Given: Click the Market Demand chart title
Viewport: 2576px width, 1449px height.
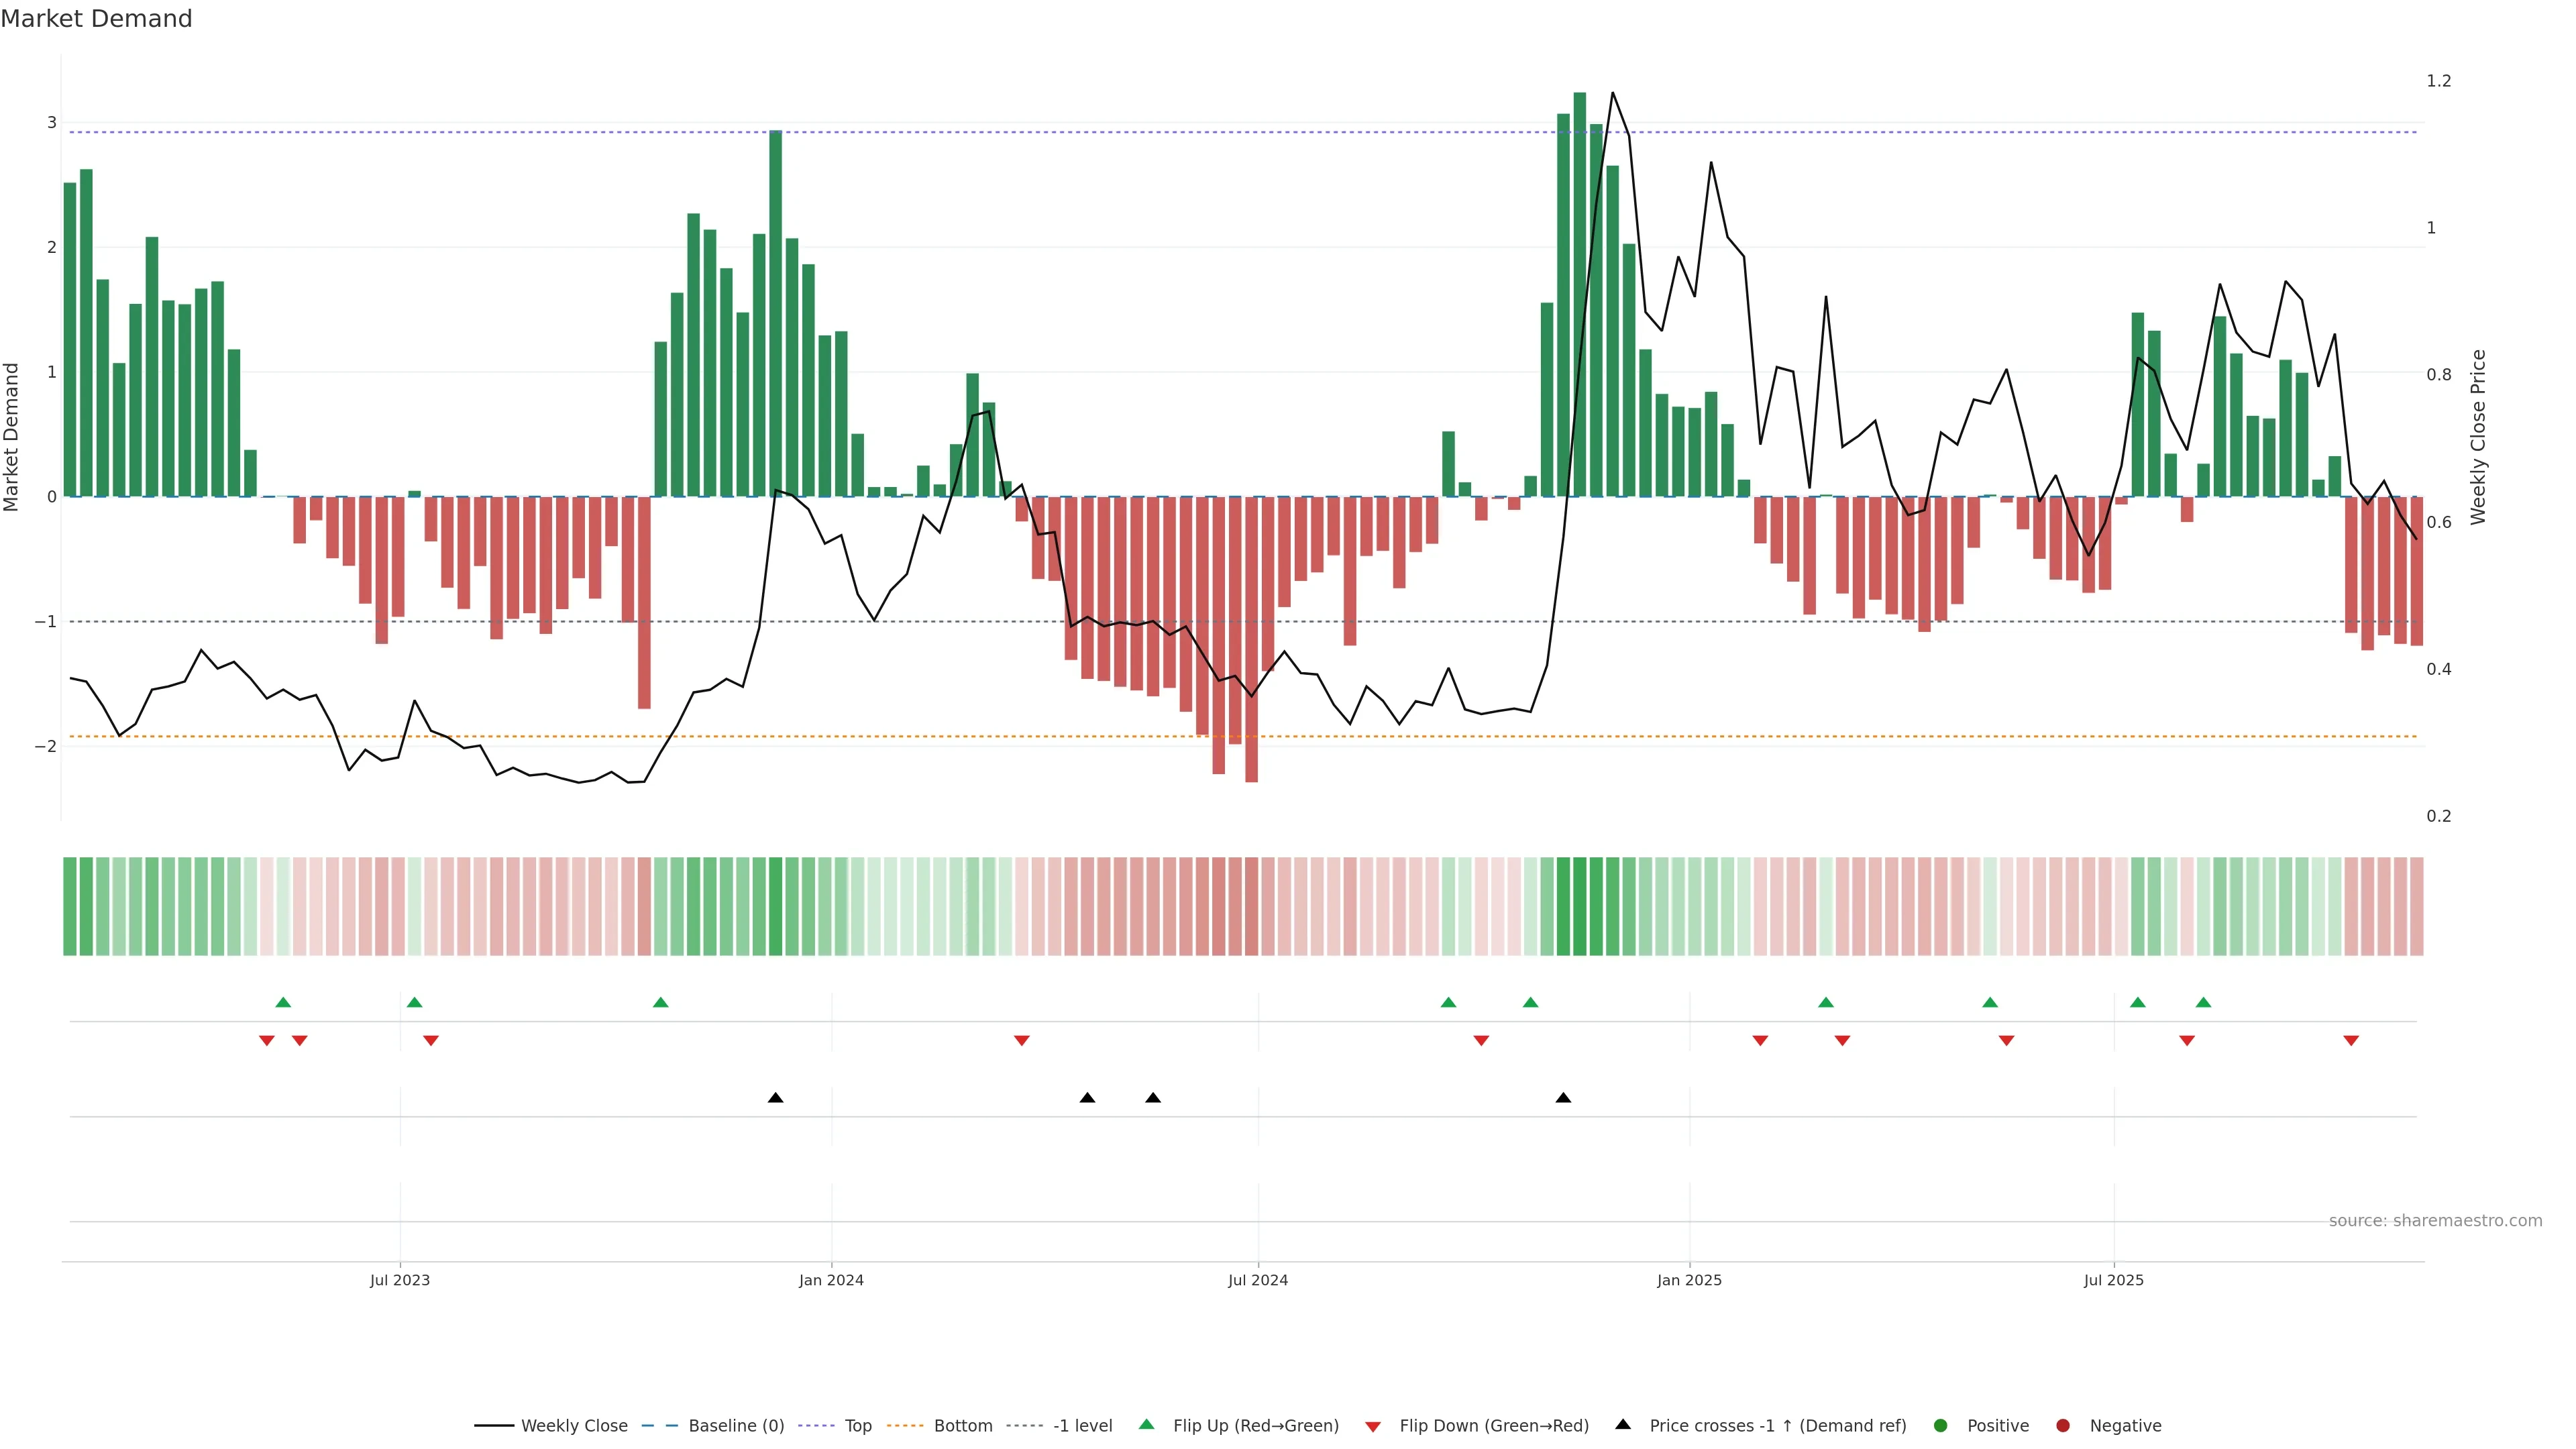Looking at the screenshot, I should tap(96, 19).
